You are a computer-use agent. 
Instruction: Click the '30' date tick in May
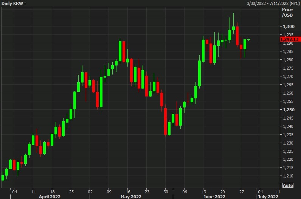[166, 192]
